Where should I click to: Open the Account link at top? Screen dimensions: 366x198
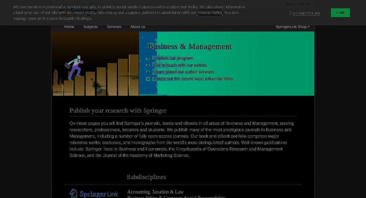[305, 4]
